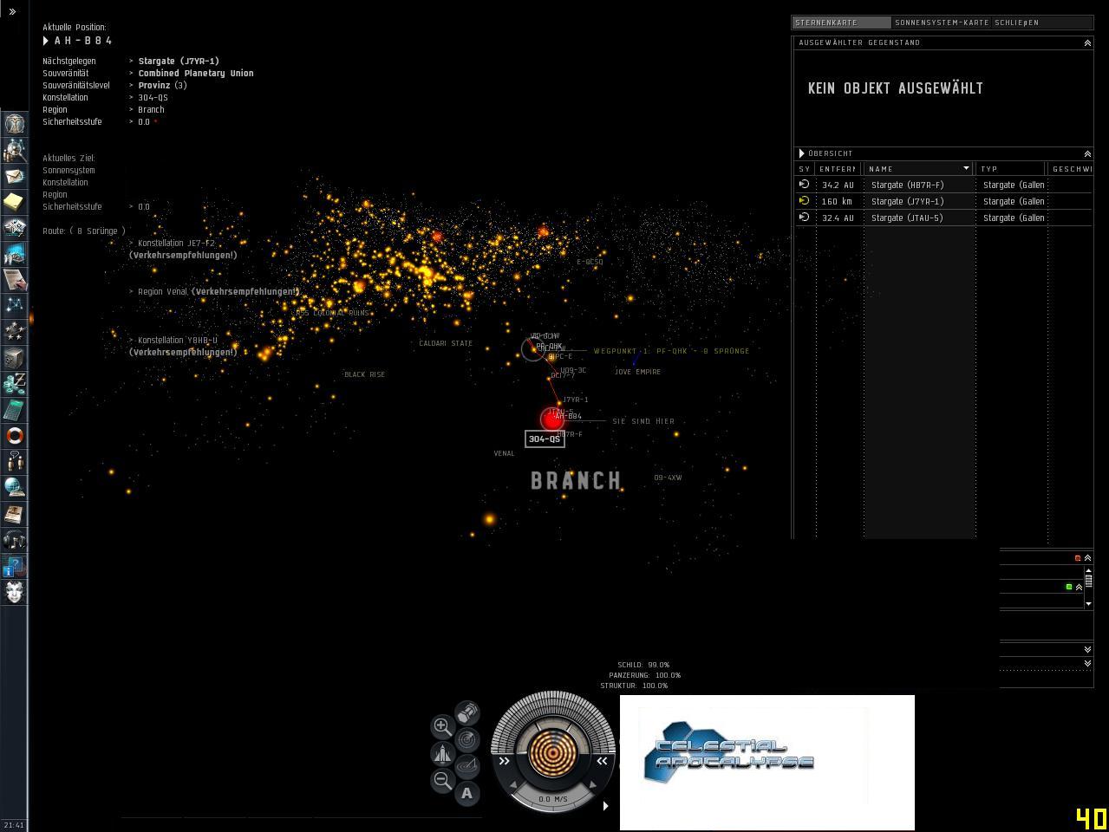This screenshot has width=1109, height=832.
Task: Click the Konstellation JE7-F2 route entry
Action: (x=182, y=249)
